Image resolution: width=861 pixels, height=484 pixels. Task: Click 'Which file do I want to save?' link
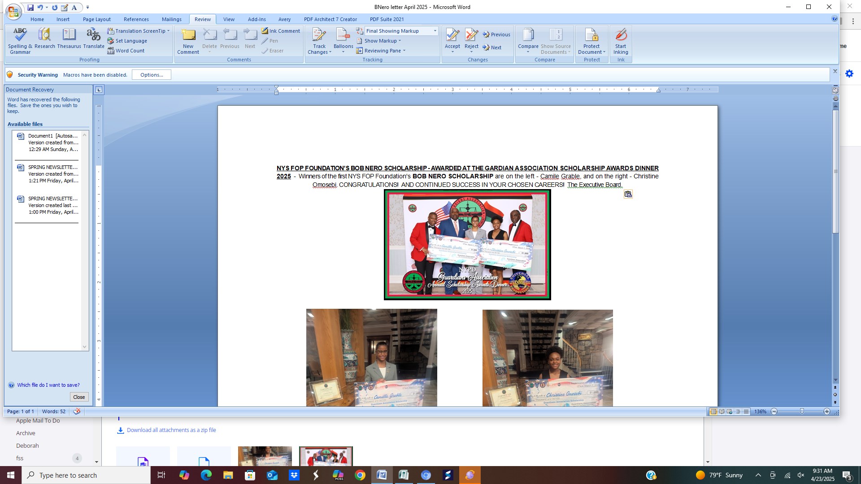tap(48, 385)
